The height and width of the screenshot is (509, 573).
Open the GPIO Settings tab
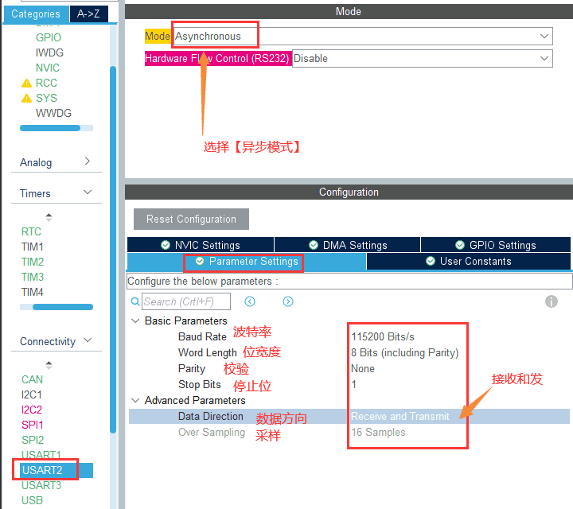pos(495,245)
